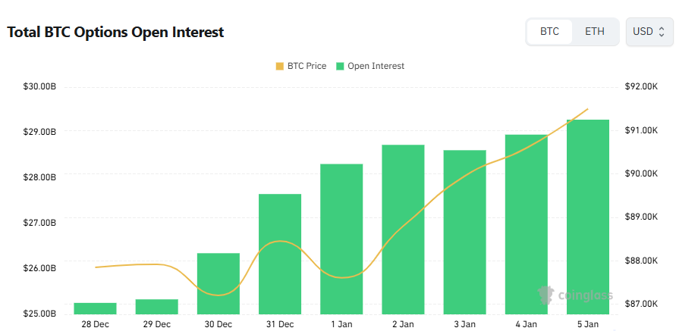
Task: Click the USD dropdown arrows icon
Action: tap(662, 32)
